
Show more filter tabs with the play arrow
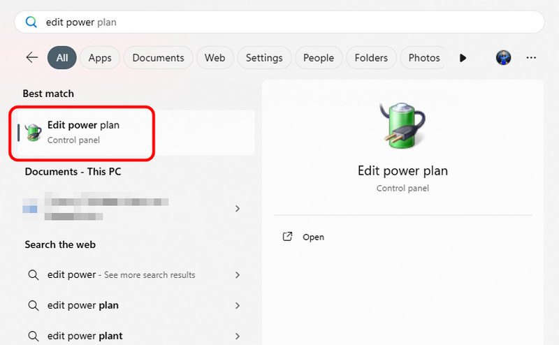[x=463, y=58]
